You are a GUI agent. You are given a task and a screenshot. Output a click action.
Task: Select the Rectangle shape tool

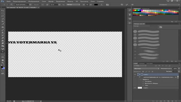(3, 57)
